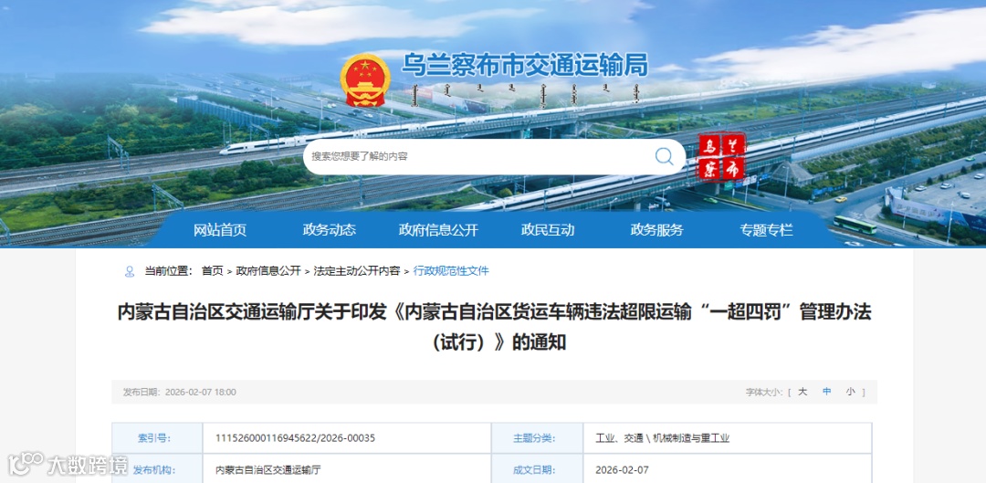Open the 政务动态 menu item
The image size is (986, 483).
click(329, 230)
